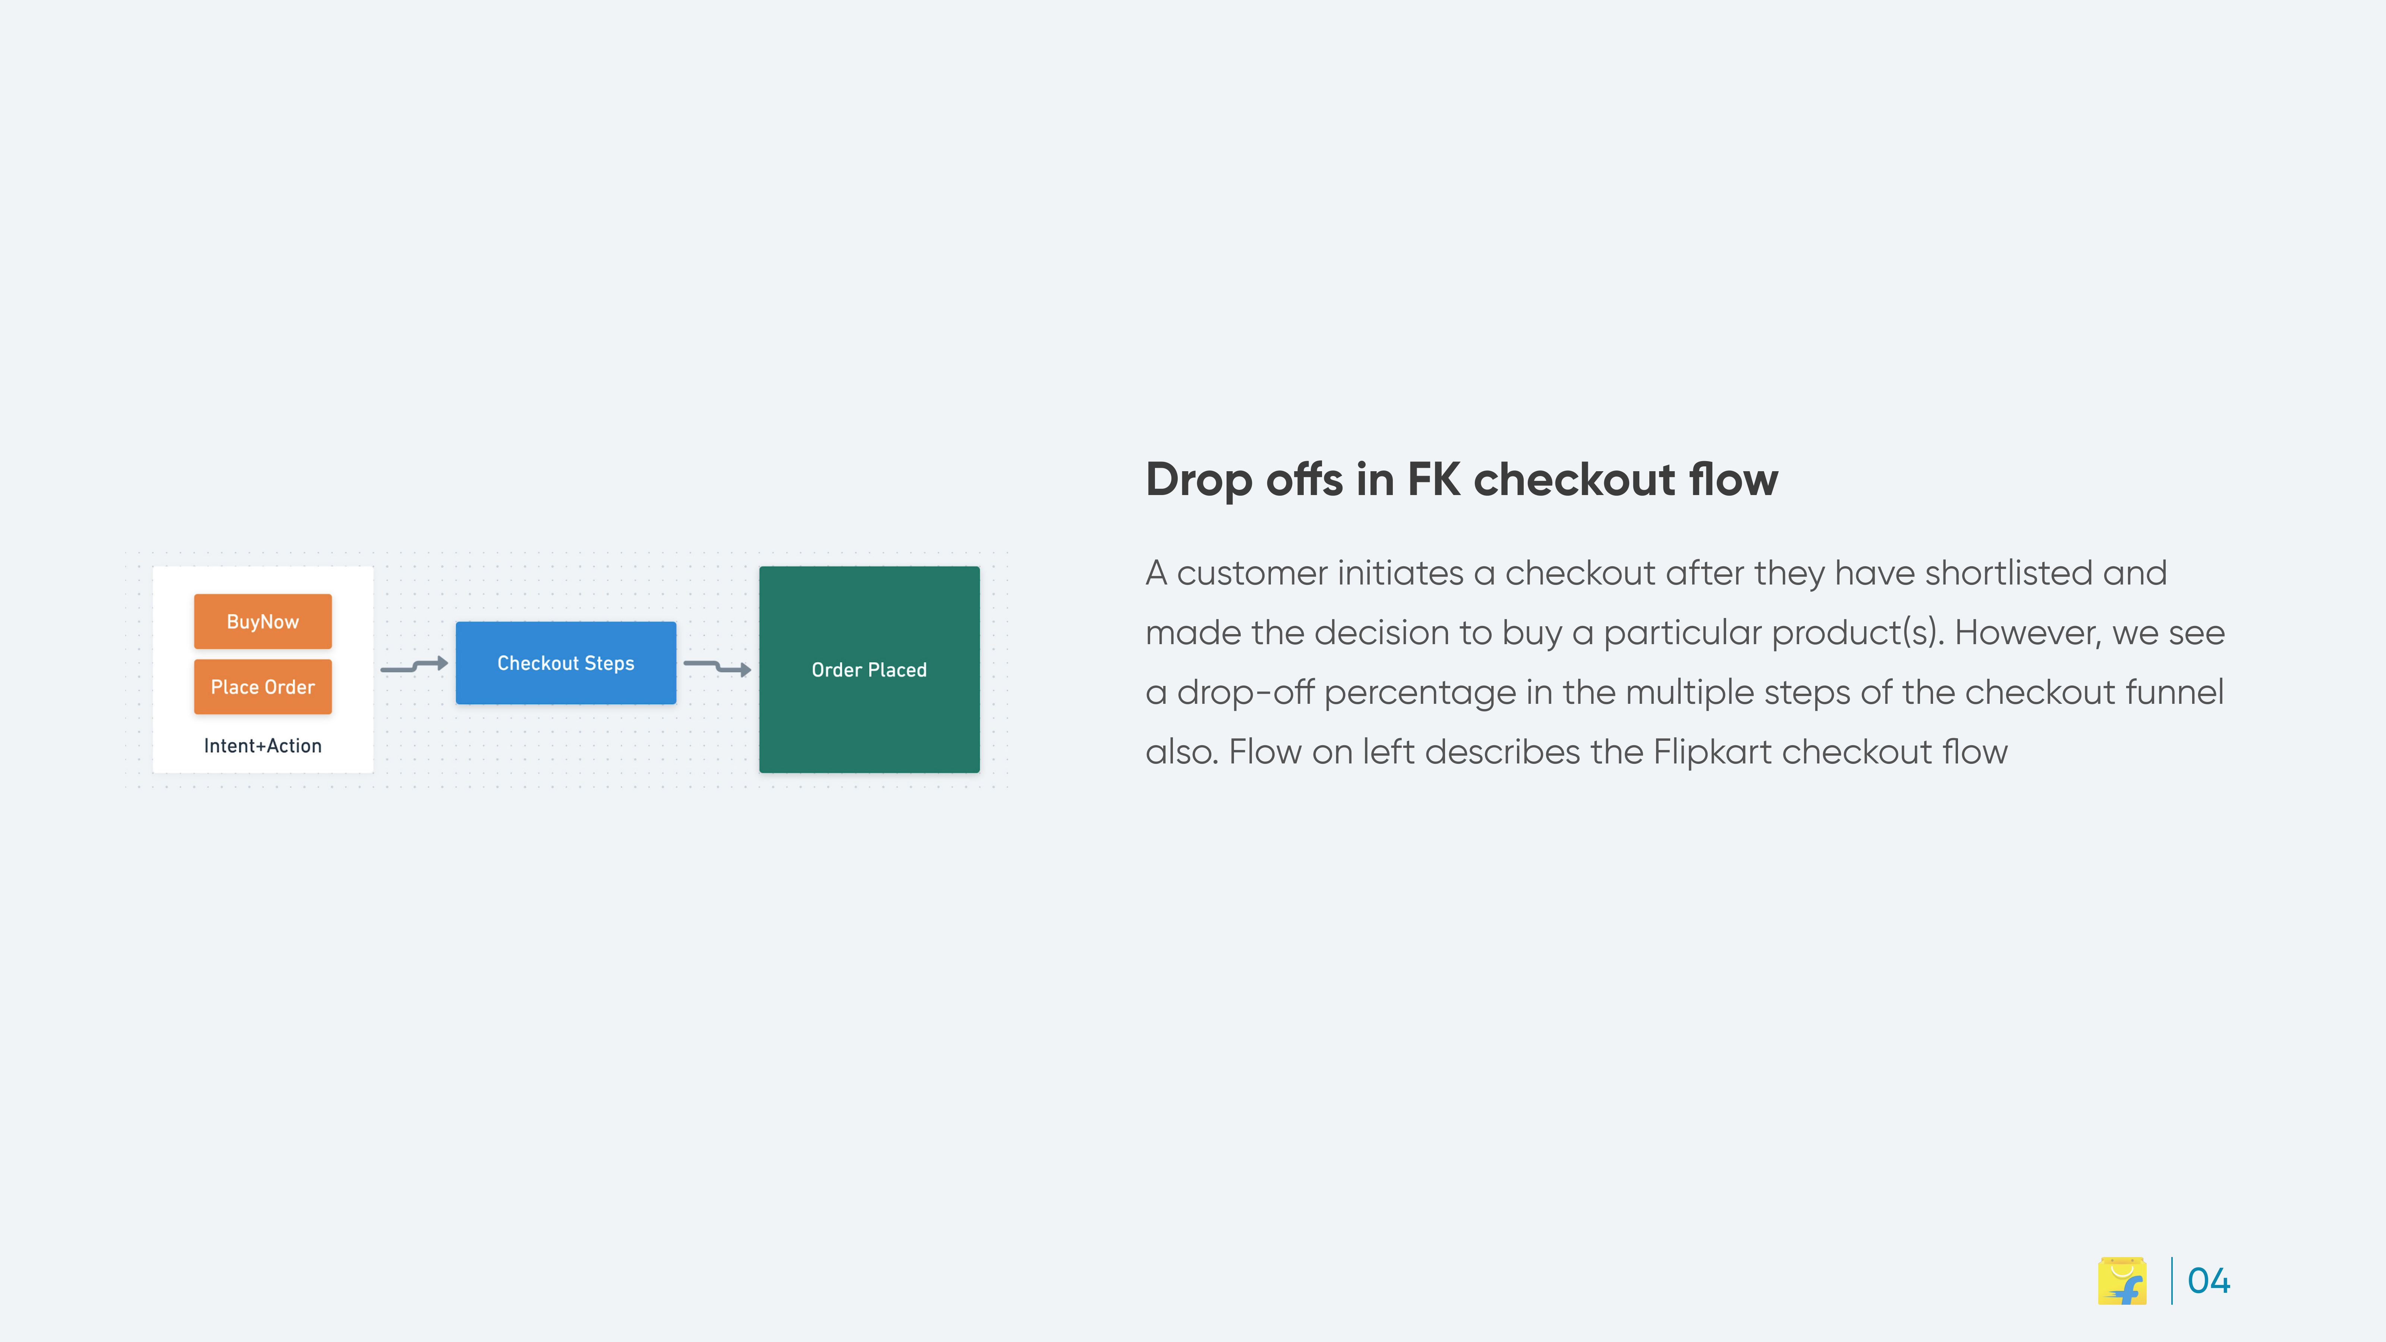Select the Checkout Steps blue box
The height and width of the screenshot is (1342, 2386).
566,663
